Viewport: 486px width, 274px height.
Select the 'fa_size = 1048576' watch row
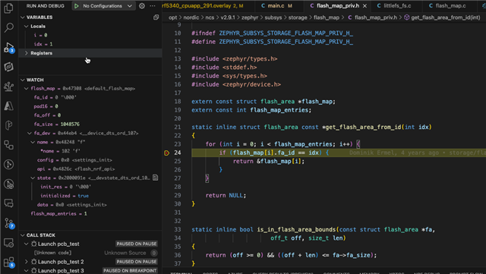pyautogui.click(x=90, y=124)
